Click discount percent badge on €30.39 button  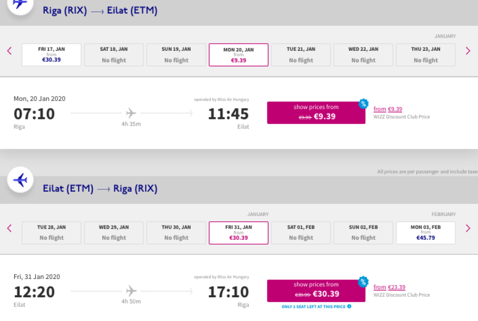tap(363, 281)
